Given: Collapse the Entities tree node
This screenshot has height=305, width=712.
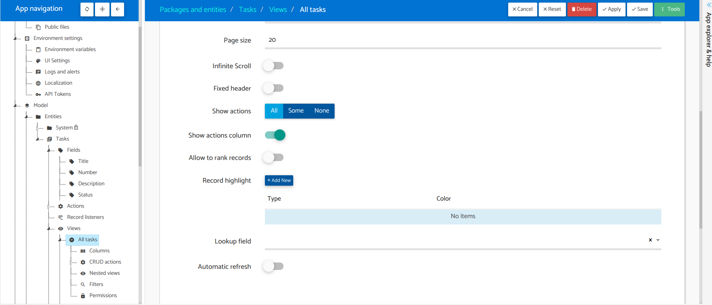Looking at the screenshot, I should click(27, 117).
